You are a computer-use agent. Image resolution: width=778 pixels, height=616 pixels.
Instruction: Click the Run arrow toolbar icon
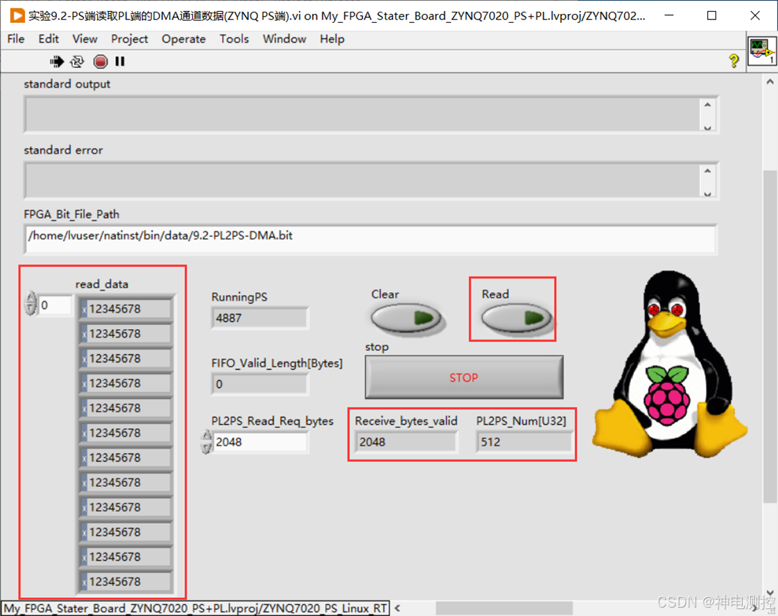[57, 62]
